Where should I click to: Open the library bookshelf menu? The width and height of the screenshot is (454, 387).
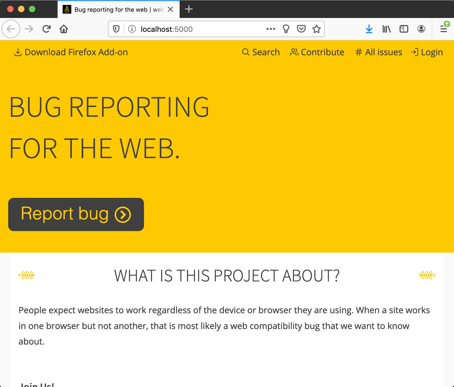point(386,29)
